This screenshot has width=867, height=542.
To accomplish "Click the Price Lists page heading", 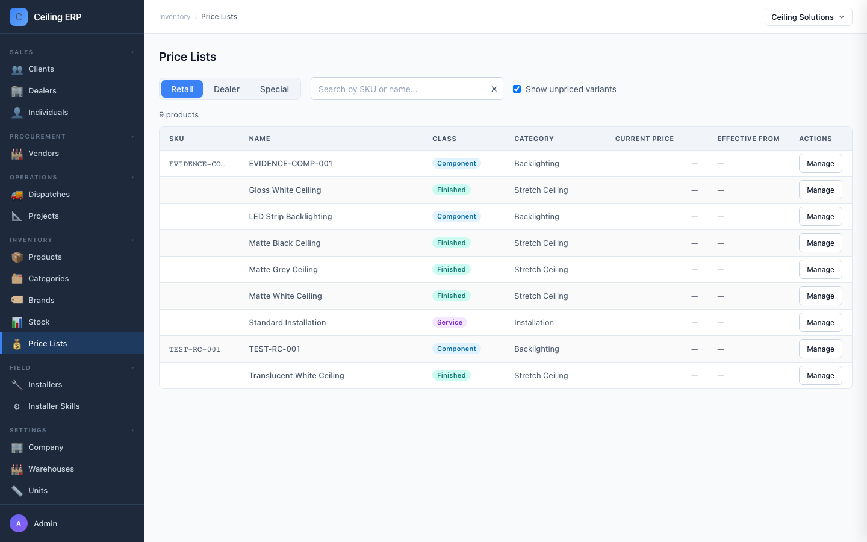I will tap(188, 57).
